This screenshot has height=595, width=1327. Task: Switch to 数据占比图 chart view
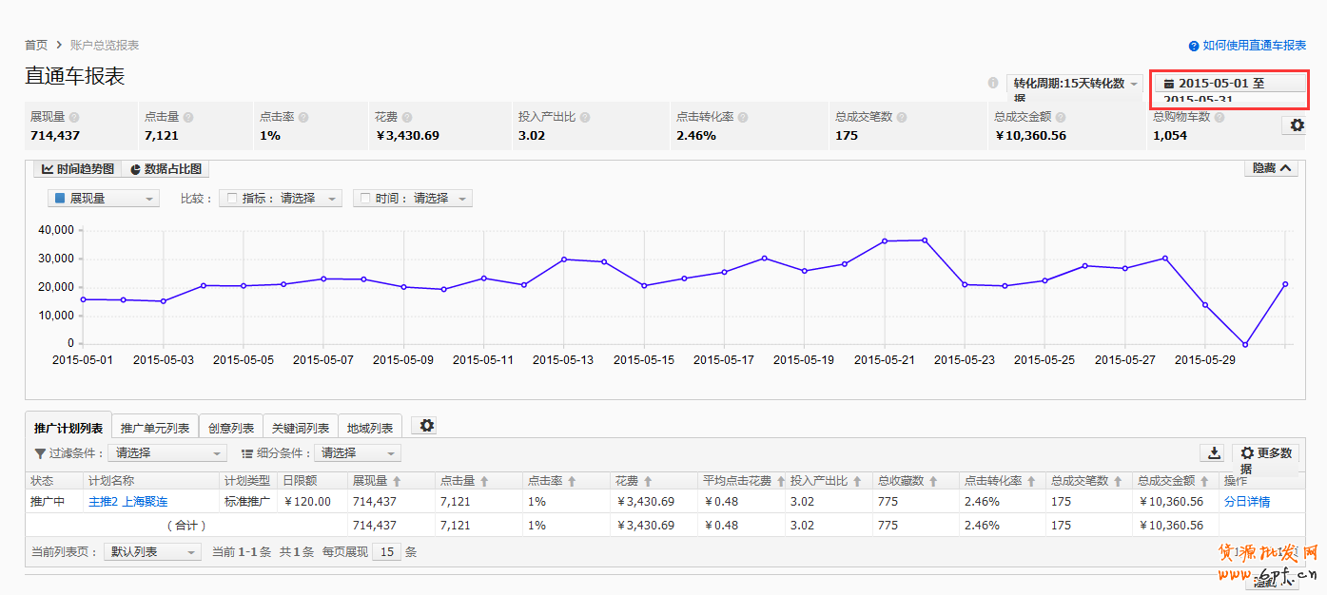166,169
